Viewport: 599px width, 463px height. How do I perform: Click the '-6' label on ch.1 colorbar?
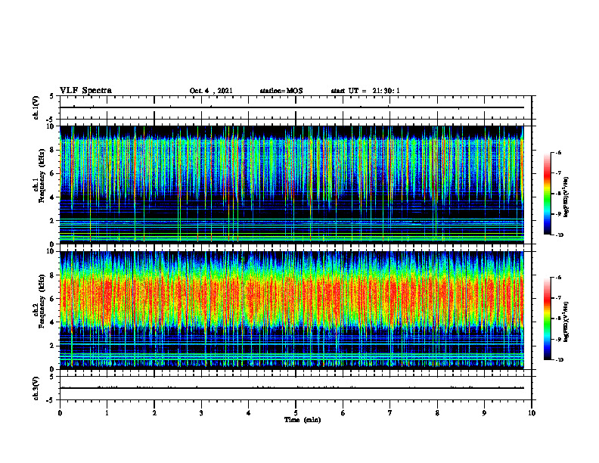[x=560, y=152]
